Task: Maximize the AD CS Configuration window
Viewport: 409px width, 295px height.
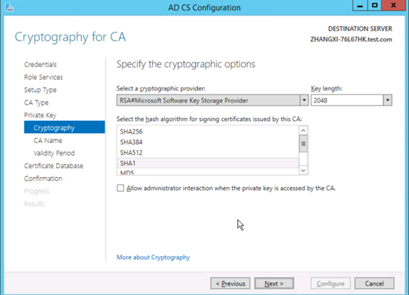Action: tap(374, 6)
